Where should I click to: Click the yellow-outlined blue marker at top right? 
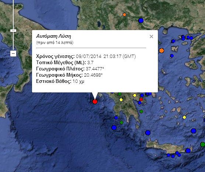tap(188, 37)
